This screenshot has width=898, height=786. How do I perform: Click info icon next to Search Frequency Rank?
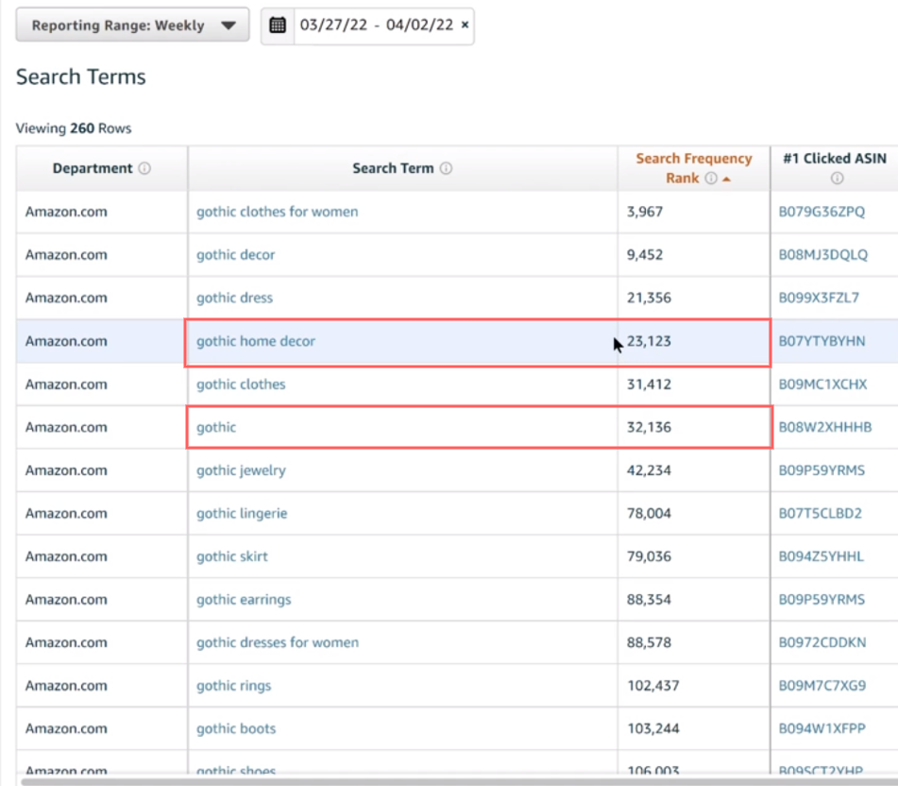[x=711, y=179]
